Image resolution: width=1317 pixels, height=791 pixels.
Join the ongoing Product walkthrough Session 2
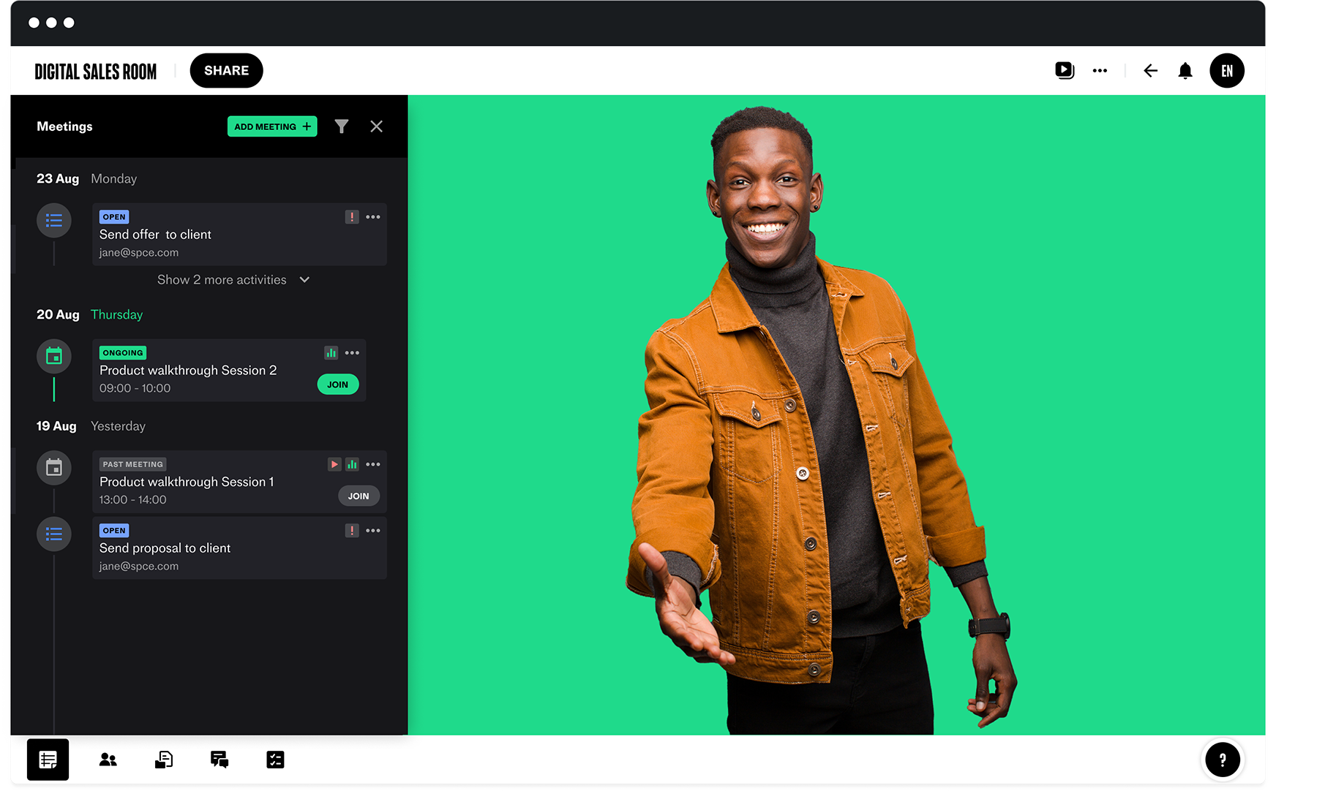click(x=337, y=385)
